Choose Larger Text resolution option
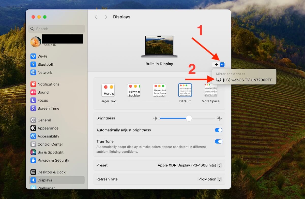305x199 pixels. (x=108, y=90)
